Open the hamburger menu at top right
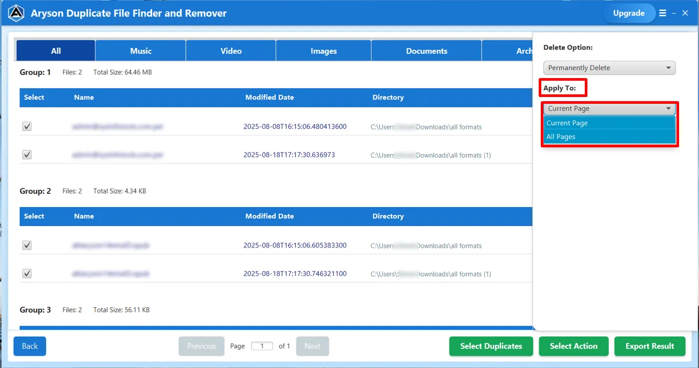699x368 pixels. tap(663, 13)
